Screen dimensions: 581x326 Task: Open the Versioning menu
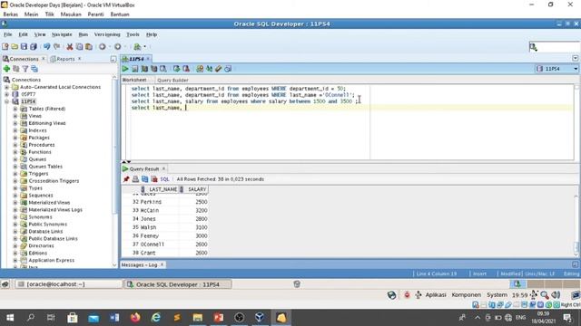point(107,34)
